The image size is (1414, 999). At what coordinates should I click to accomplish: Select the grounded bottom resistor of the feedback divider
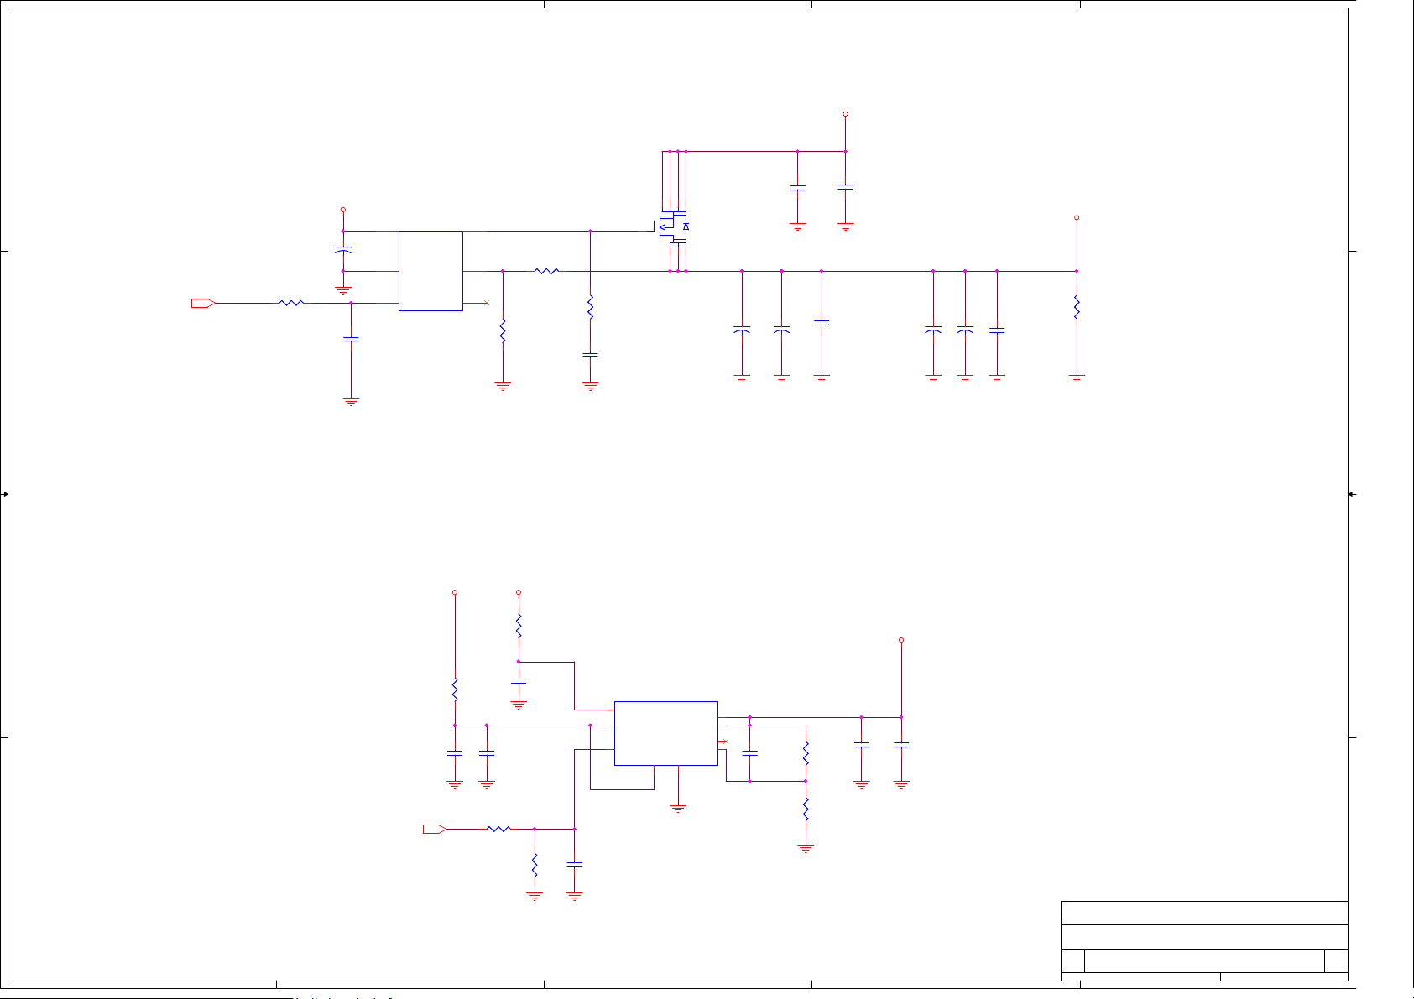pos(806,809)
